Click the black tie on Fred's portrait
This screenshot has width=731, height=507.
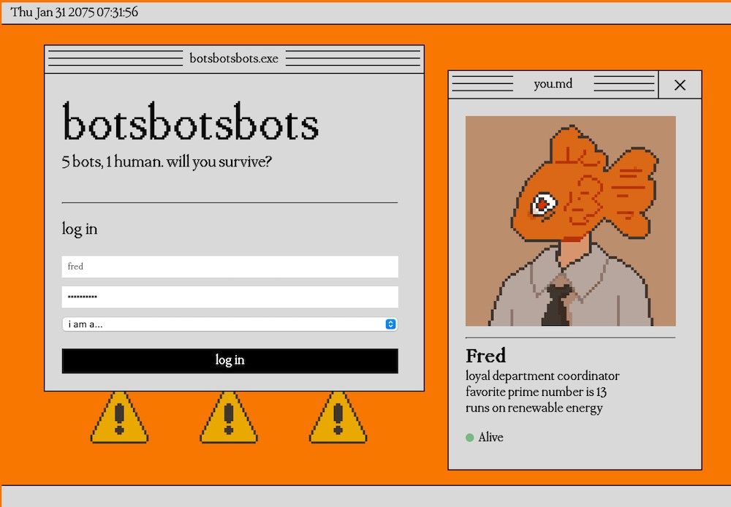[x=557, y=305]
